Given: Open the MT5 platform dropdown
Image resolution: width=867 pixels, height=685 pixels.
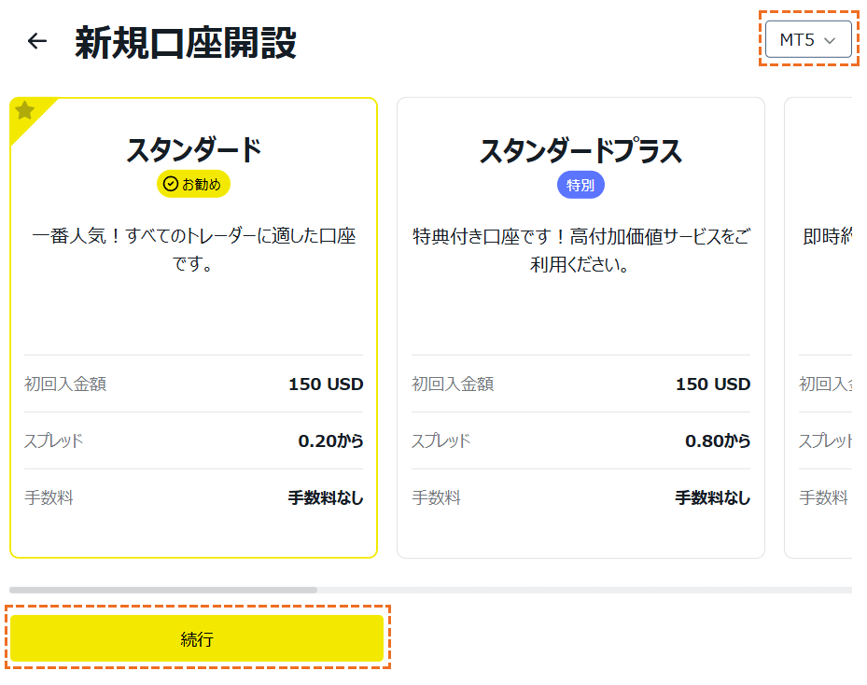Looking at the screenshot, I should (808, 39).
